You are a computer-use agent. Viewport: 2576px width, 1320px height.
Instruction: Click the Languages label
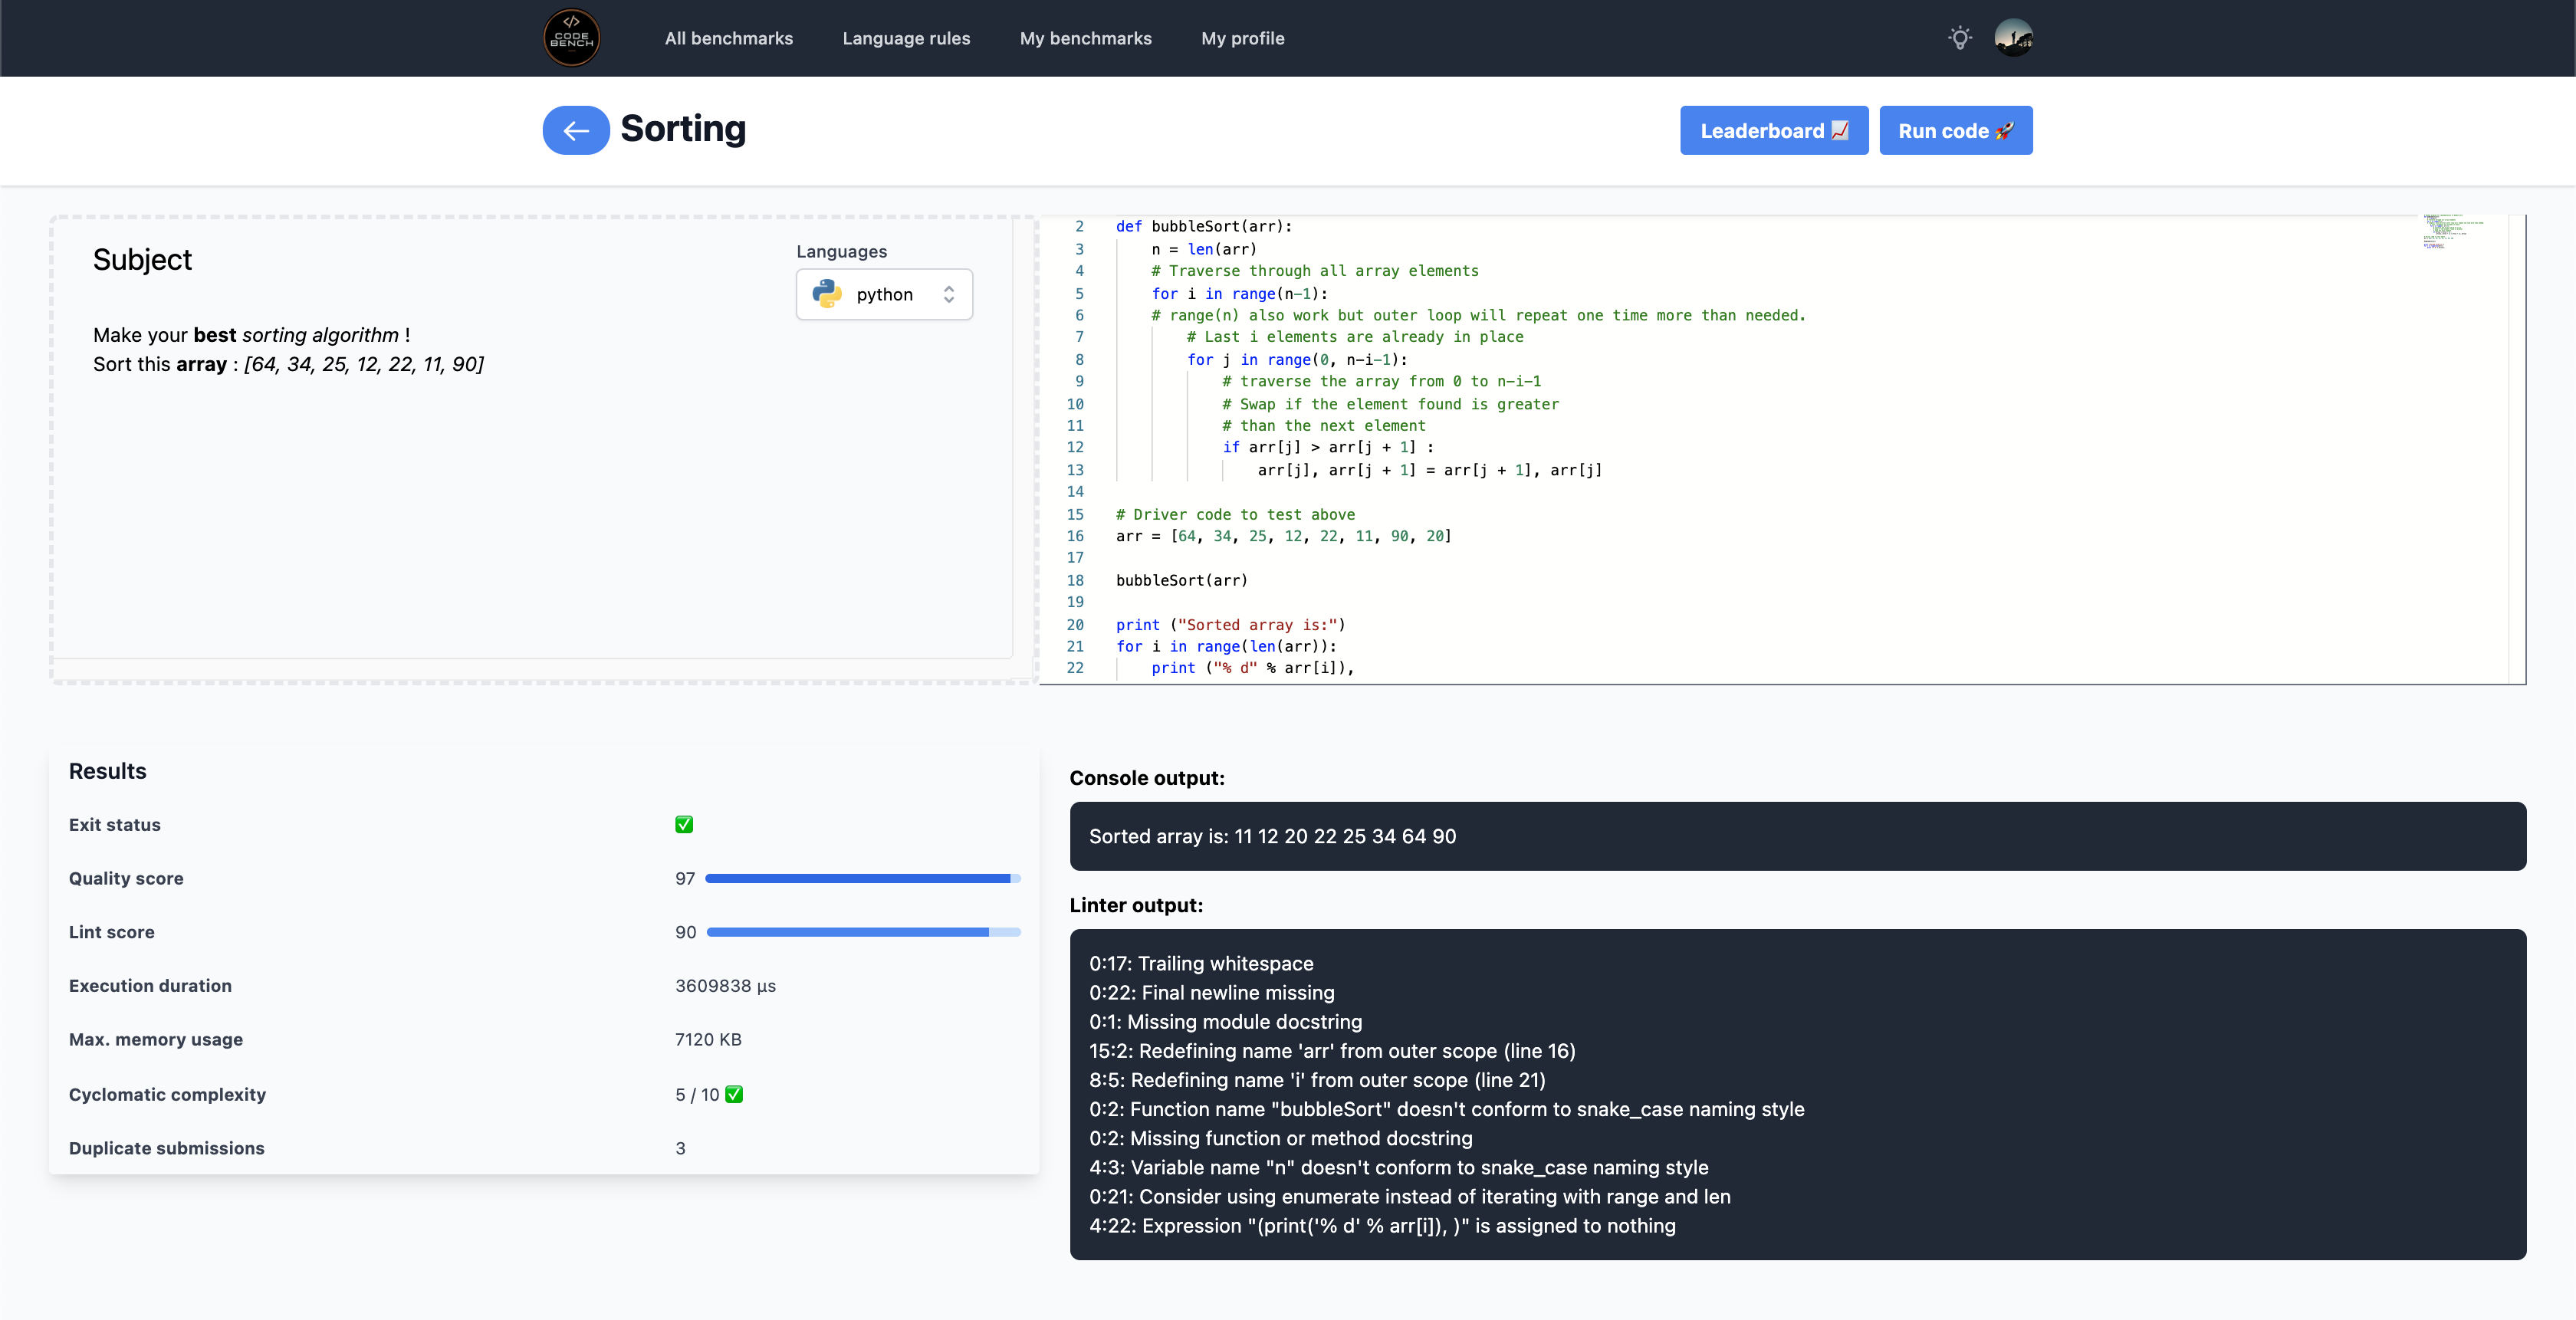[841, 251]
